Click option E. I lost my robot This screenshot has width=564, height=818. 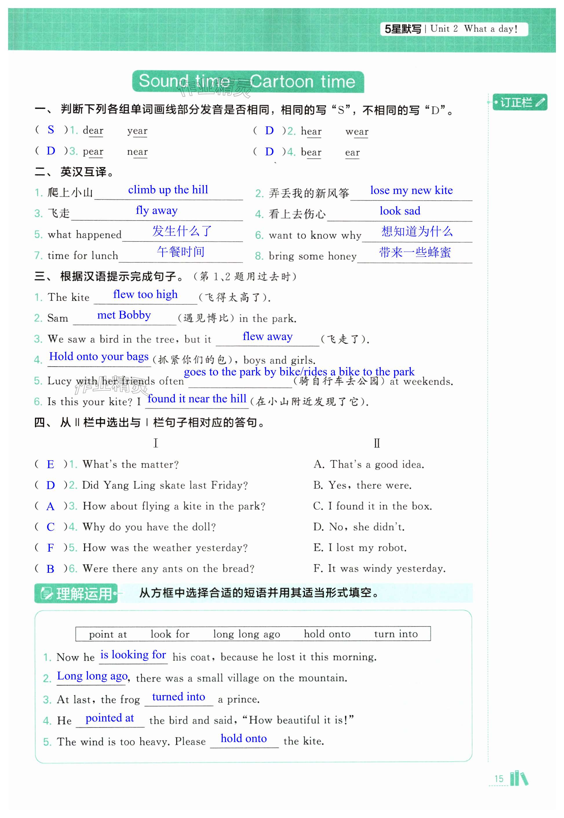360,548
